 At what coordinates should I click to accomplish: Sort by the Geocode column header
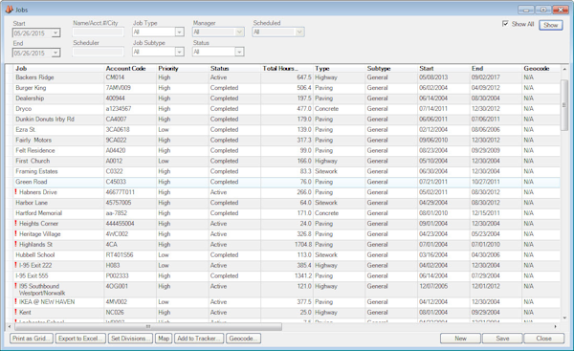point(541,68)
